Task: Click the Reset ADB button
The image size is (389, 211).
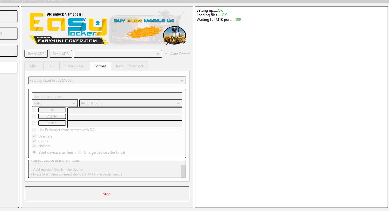Action: pyautogui.click(x=36, y=54)
